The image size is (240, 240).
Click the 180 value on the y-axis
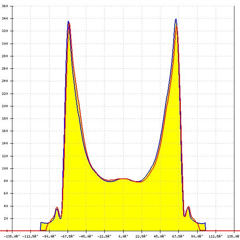pos(5,118)
